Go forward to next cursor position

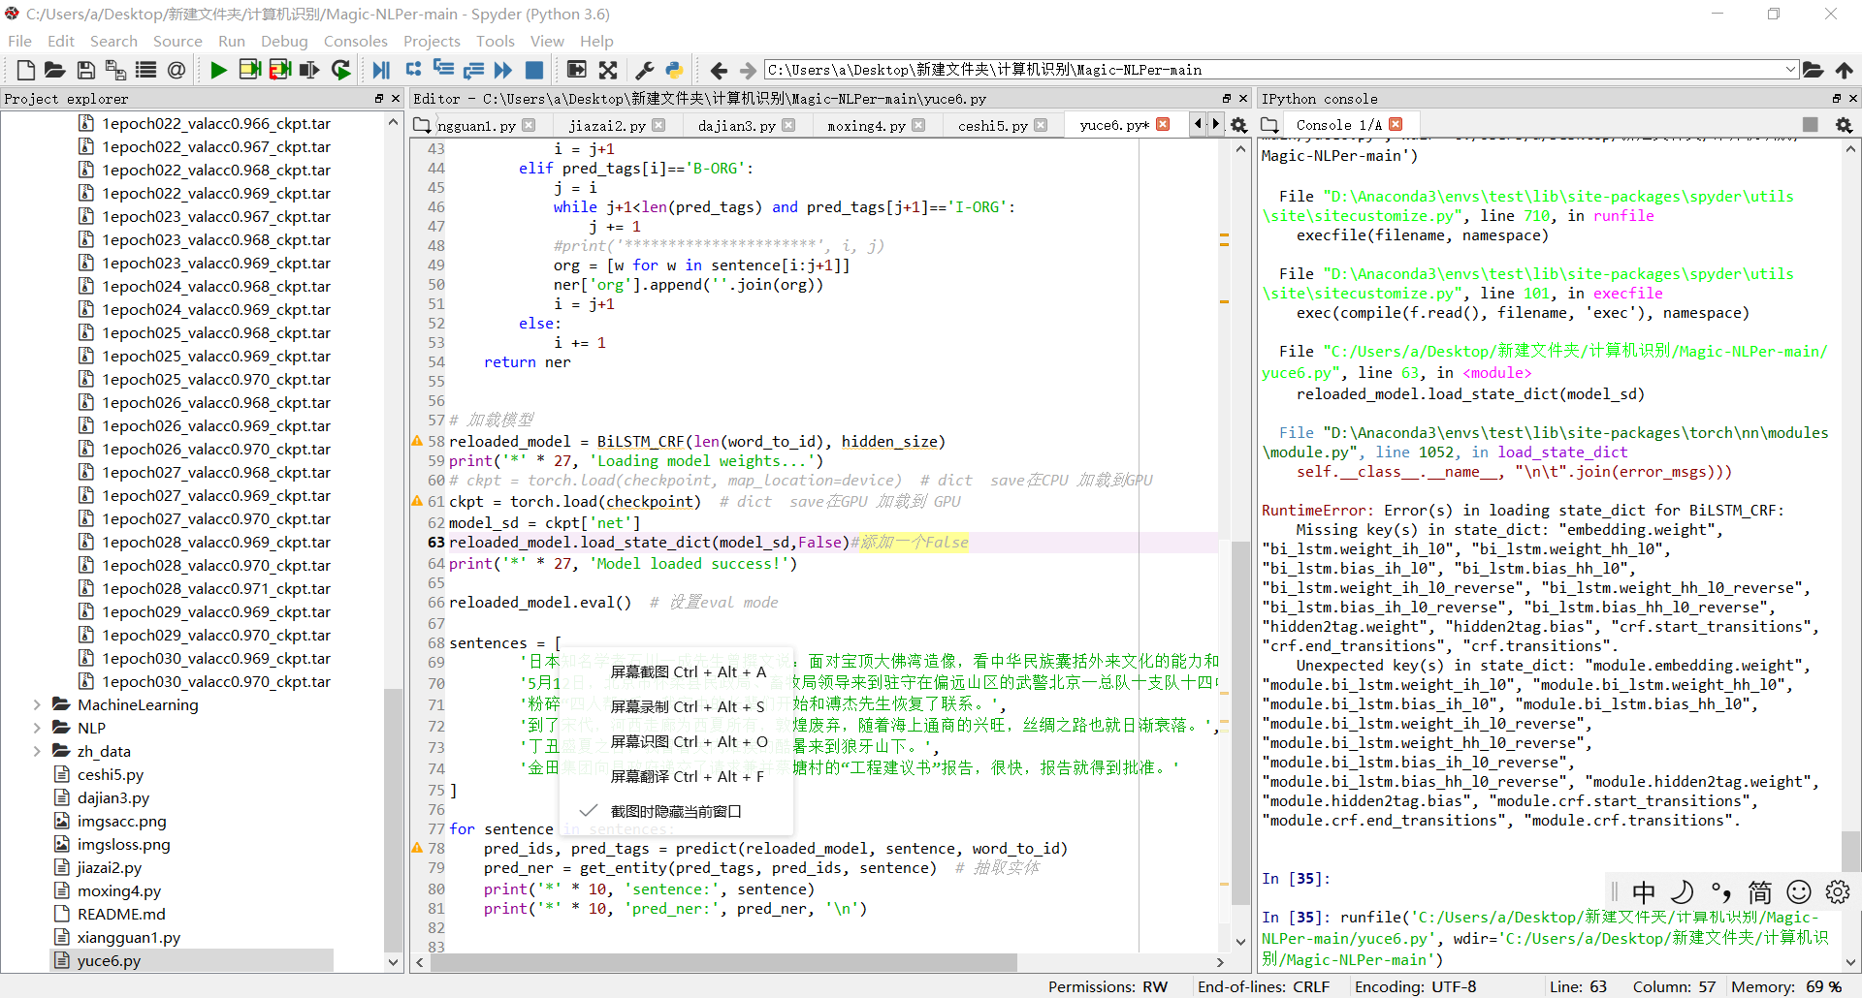click(x=748, y=70)
